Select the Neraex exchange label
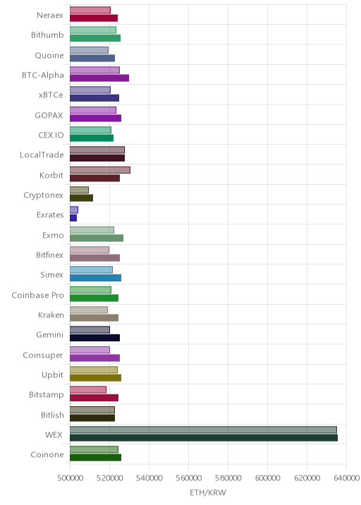This screenshot has width=361, height=505. [x=50, y=15]
